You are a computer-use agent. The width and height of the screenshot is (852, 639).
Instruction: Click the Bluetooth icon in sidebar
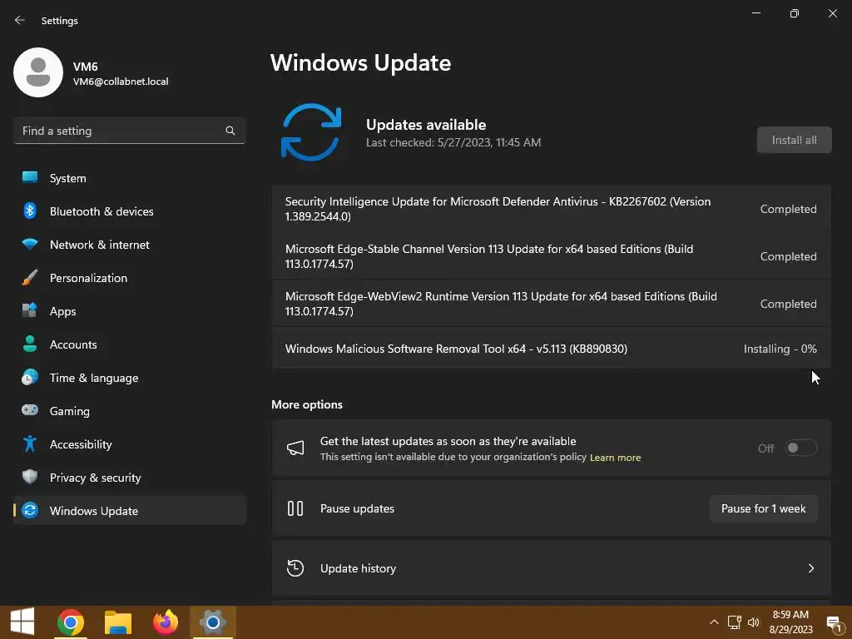coord(30,211)
